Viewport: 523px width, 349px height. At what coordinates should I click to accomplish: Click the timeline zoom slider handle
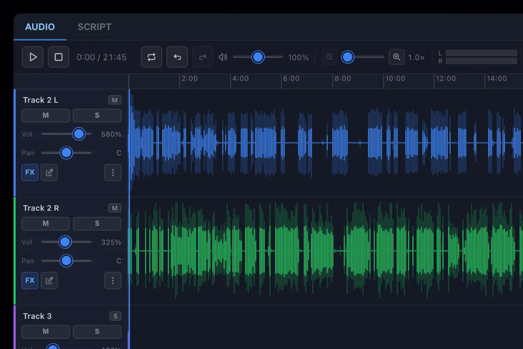[x=347, y=57]
